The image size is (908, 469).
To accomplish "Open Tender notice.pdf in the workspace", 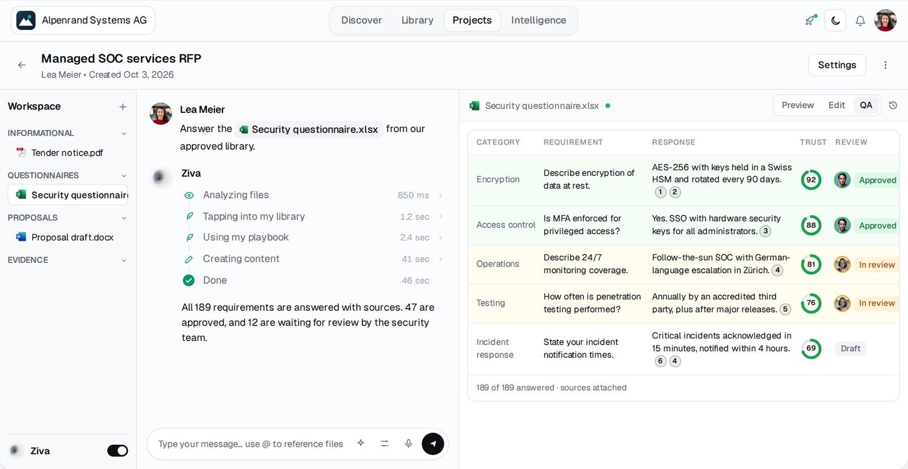I will coord(68,153).
